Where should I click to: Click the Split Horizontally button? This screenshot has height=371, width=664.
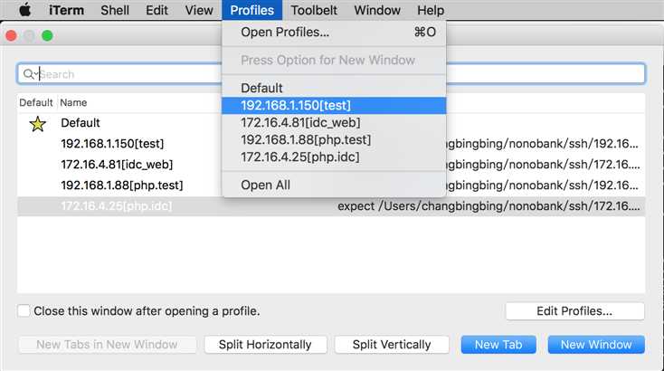click(x=265, y=345)
